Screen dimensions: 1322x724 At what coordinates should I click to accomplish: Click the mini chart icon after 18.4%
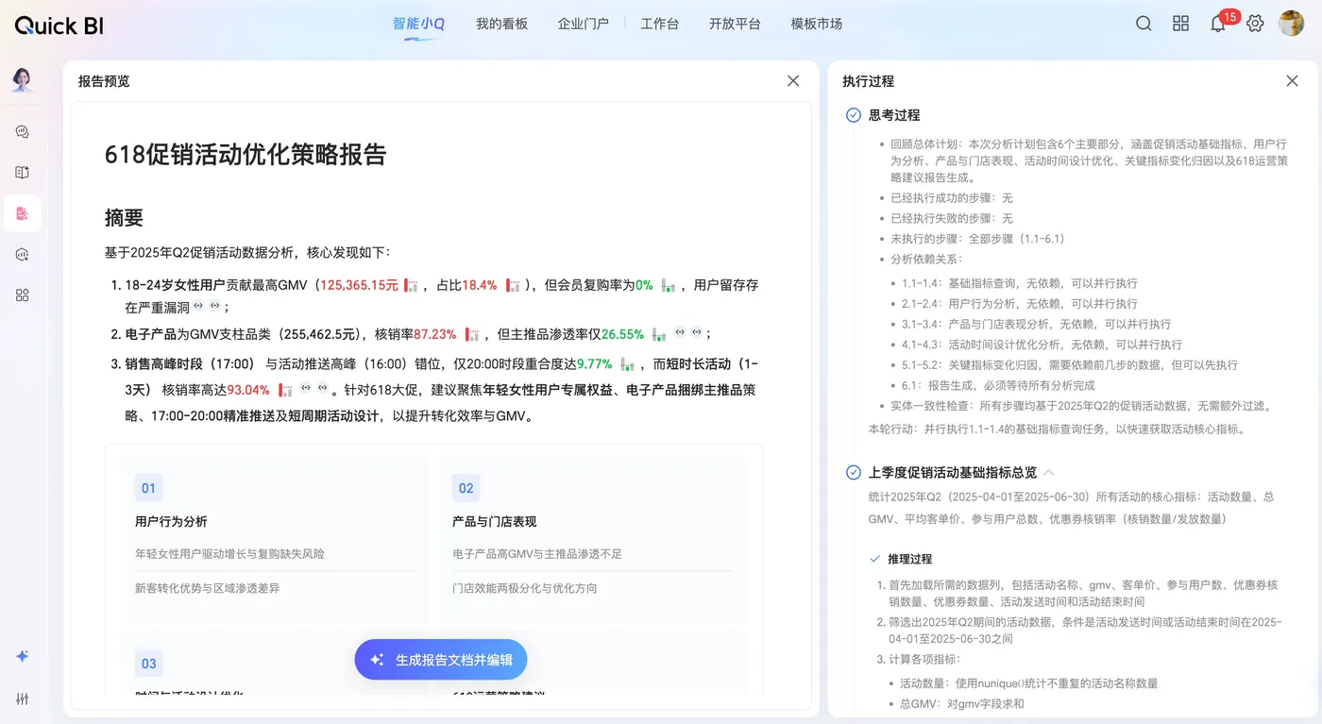[x=514, y=285]
